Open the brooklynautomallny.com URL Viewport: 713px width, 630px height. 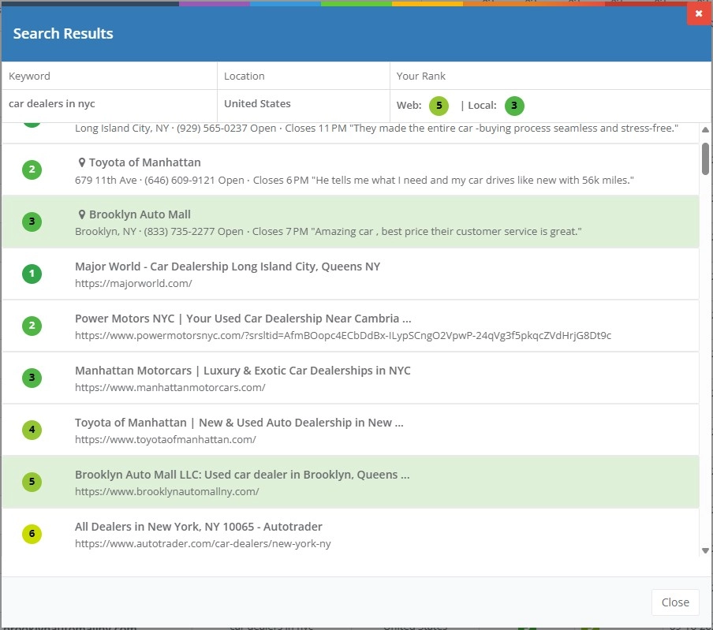167,491
